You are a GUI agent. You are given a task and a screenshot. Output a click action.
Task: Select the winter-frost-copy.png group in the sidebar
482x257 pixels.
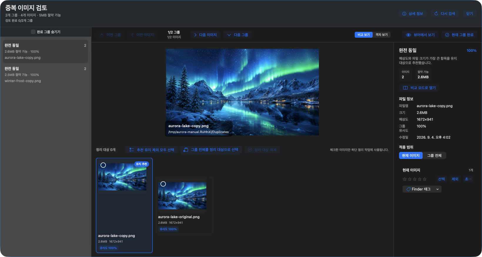[46, 74]
